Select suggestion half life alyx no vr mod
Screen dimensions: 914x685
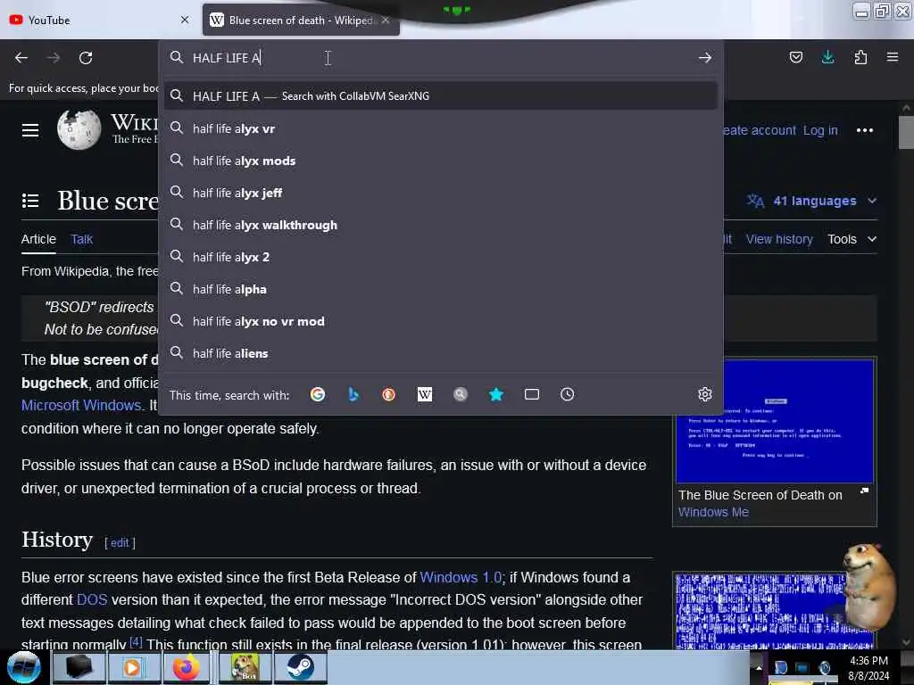441,321
